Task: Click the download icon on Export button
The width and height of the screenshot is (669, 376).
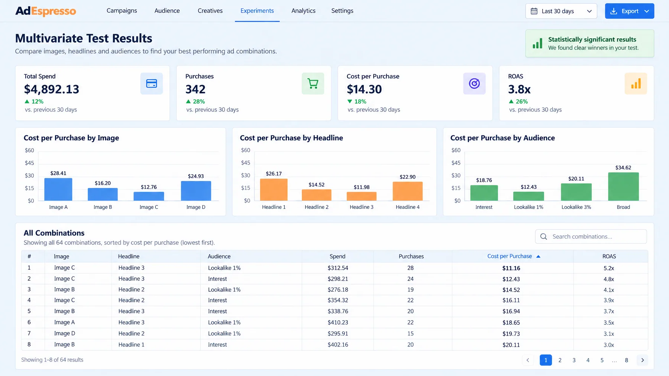Action: 614,11
